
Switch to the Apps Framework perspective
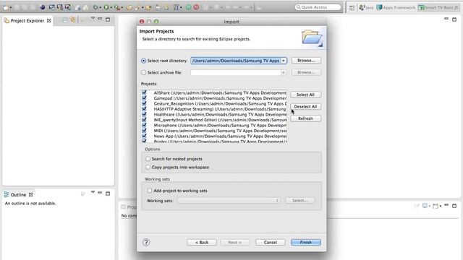(x=396, y=7)
